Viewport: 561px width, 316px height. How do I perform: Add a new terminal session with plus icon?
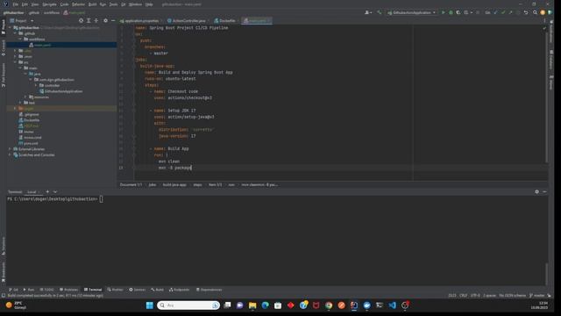[x=47, y=191]
